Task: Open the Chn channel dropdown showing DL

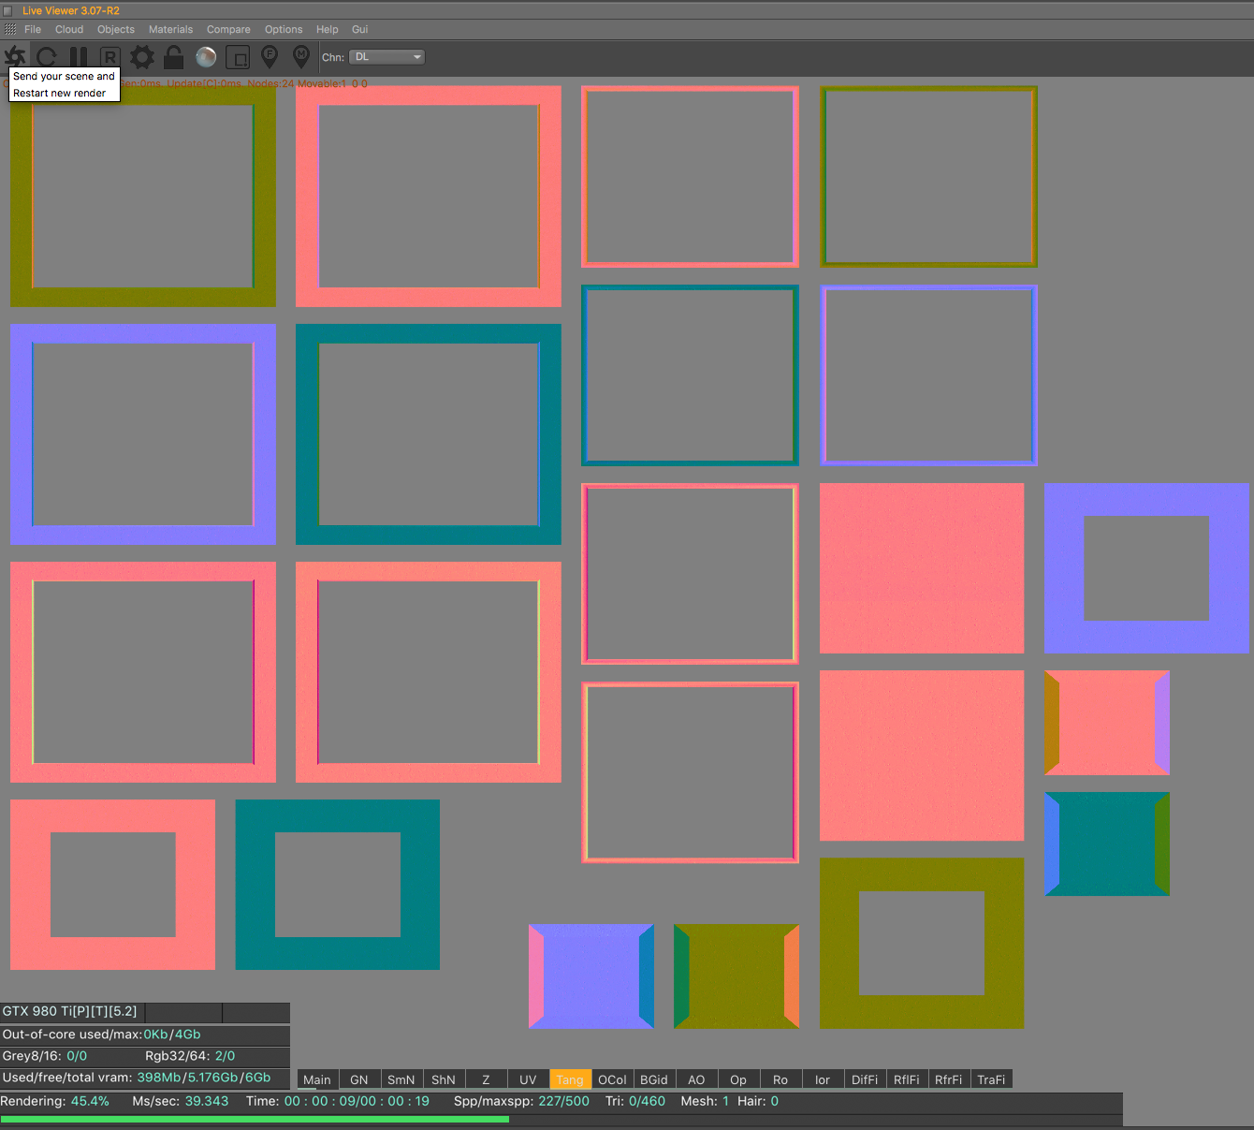Action: click(x=386, y=57)
